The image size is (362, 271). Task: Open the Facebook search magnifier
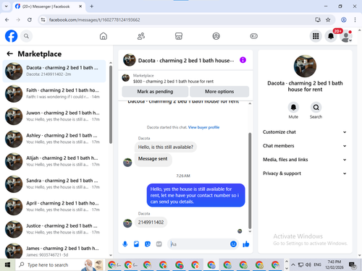pyautogui.click(x=26, y=36)
